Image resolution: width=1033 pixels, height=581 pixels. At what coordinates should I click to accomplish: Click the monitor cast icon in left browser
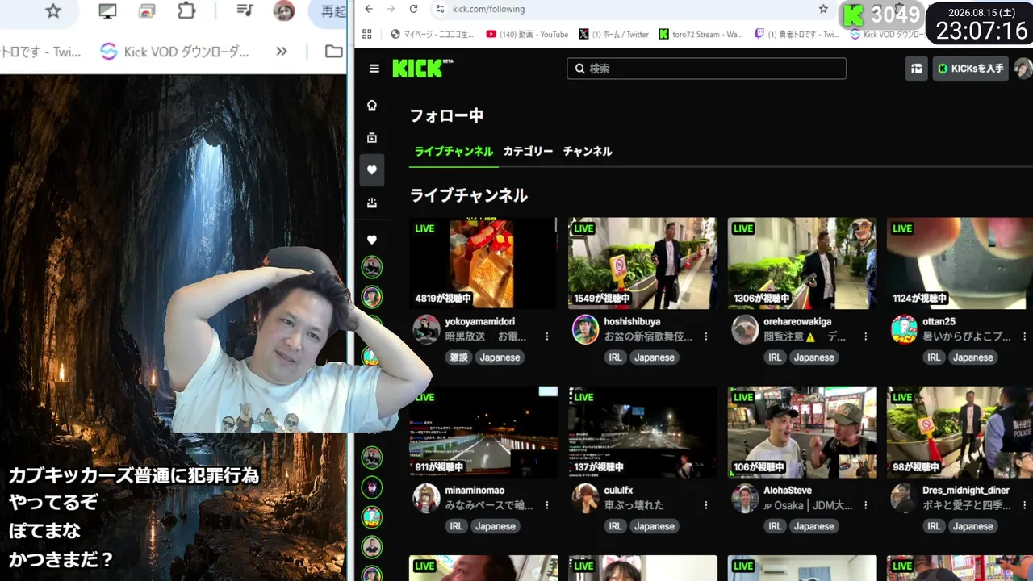(107, 11)
